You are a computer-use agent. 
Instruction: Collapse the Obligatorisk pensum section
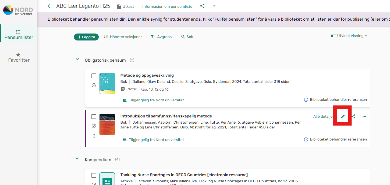77,59
